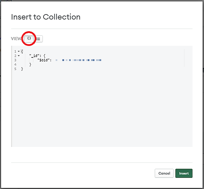Click the Cancel button
The image size is (204, 189).
click(164, 173)
